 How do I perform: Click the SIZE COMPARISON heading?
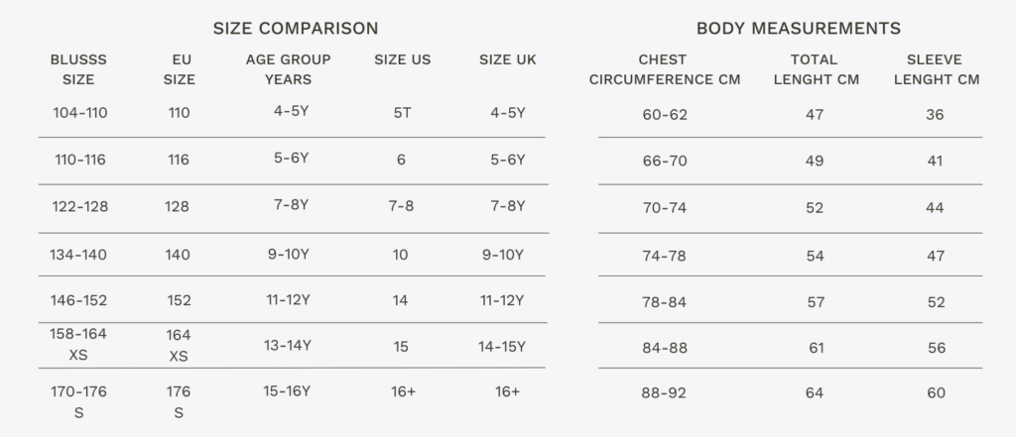tap(295, 29)
